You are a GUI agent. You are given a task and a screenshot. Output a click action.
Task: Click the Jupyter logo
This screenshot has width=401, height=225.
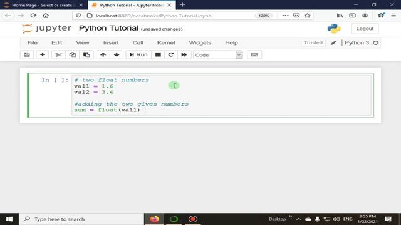pyautogui.click(x=46, y=28)
